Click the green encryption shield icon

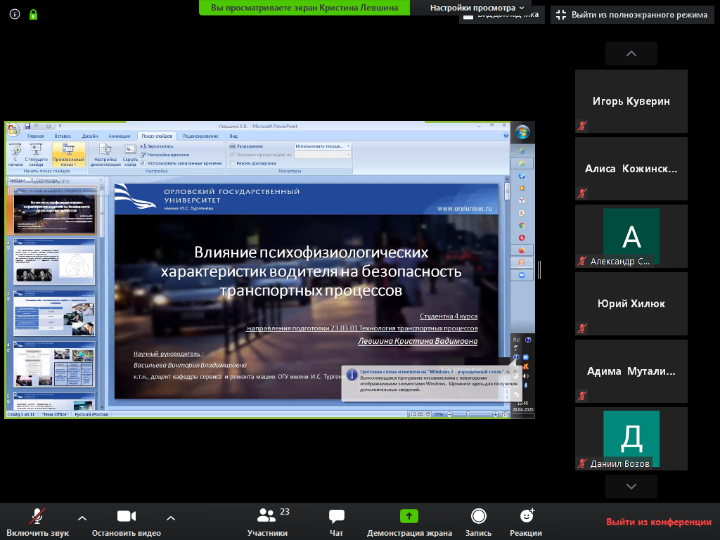coord(33,14)
